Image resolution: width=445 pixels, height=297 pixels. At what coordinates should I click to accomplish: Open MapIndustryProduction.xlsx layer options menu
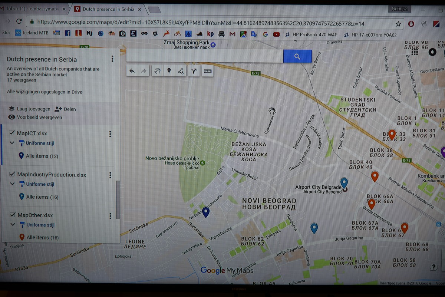coord(110,175)
